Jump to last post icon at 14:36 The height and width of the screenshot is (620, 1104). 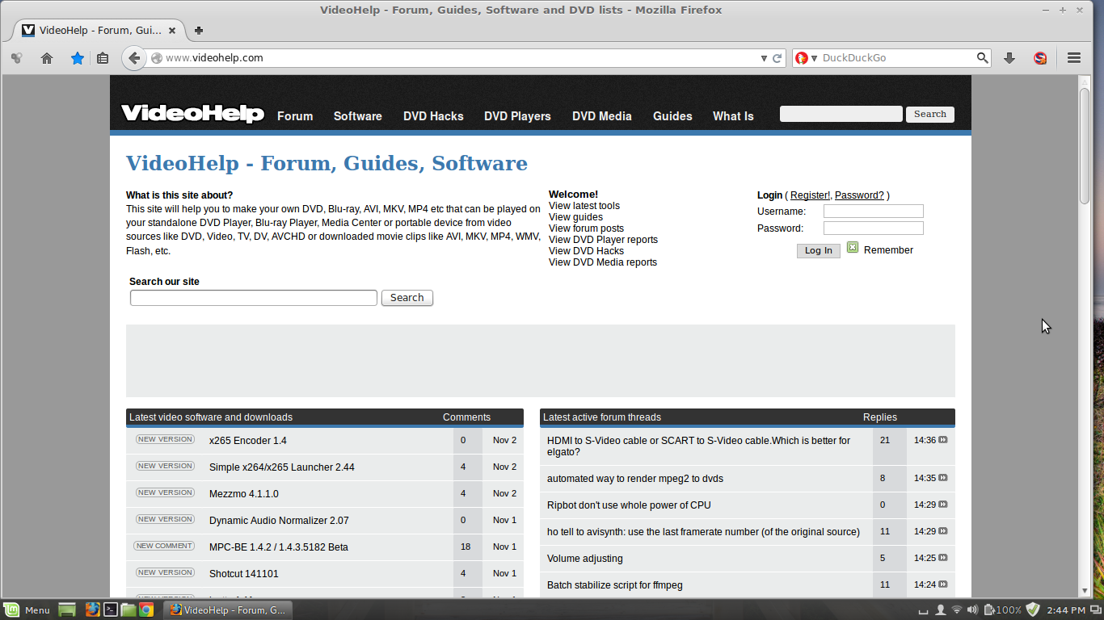943,440
